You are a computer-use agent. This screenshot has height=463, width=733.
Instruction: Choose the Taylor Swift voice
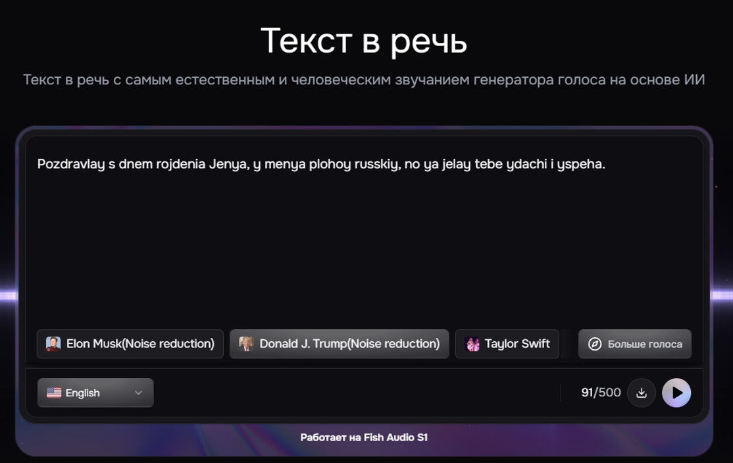point(507,344)
